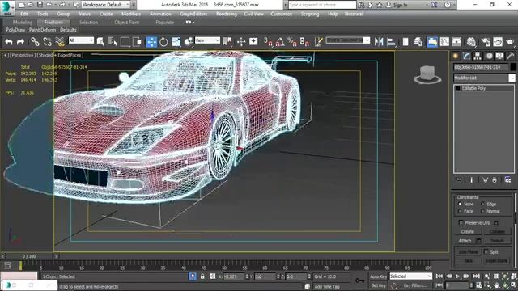Switch to the Utilities hammer panel tab
This screenshot has width=518, height=291.
[511, 56]
